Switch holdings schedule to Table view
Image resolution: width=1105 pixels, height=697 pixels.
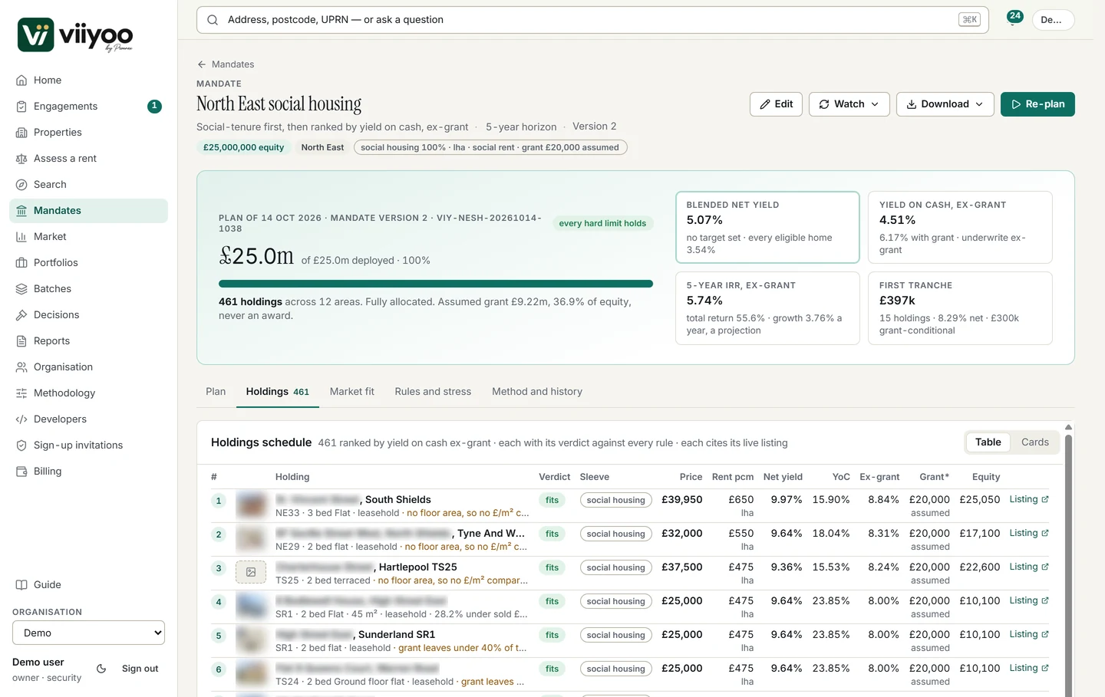tap(988, 442)
